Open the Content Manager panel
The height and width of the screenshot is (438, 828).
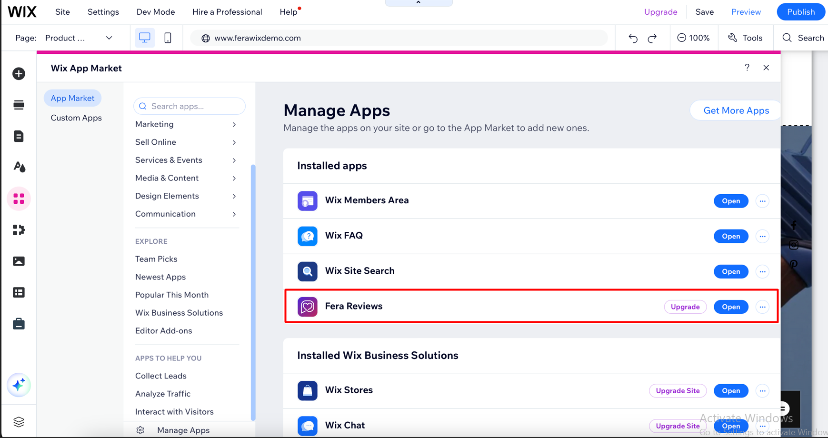click(19, 292)
